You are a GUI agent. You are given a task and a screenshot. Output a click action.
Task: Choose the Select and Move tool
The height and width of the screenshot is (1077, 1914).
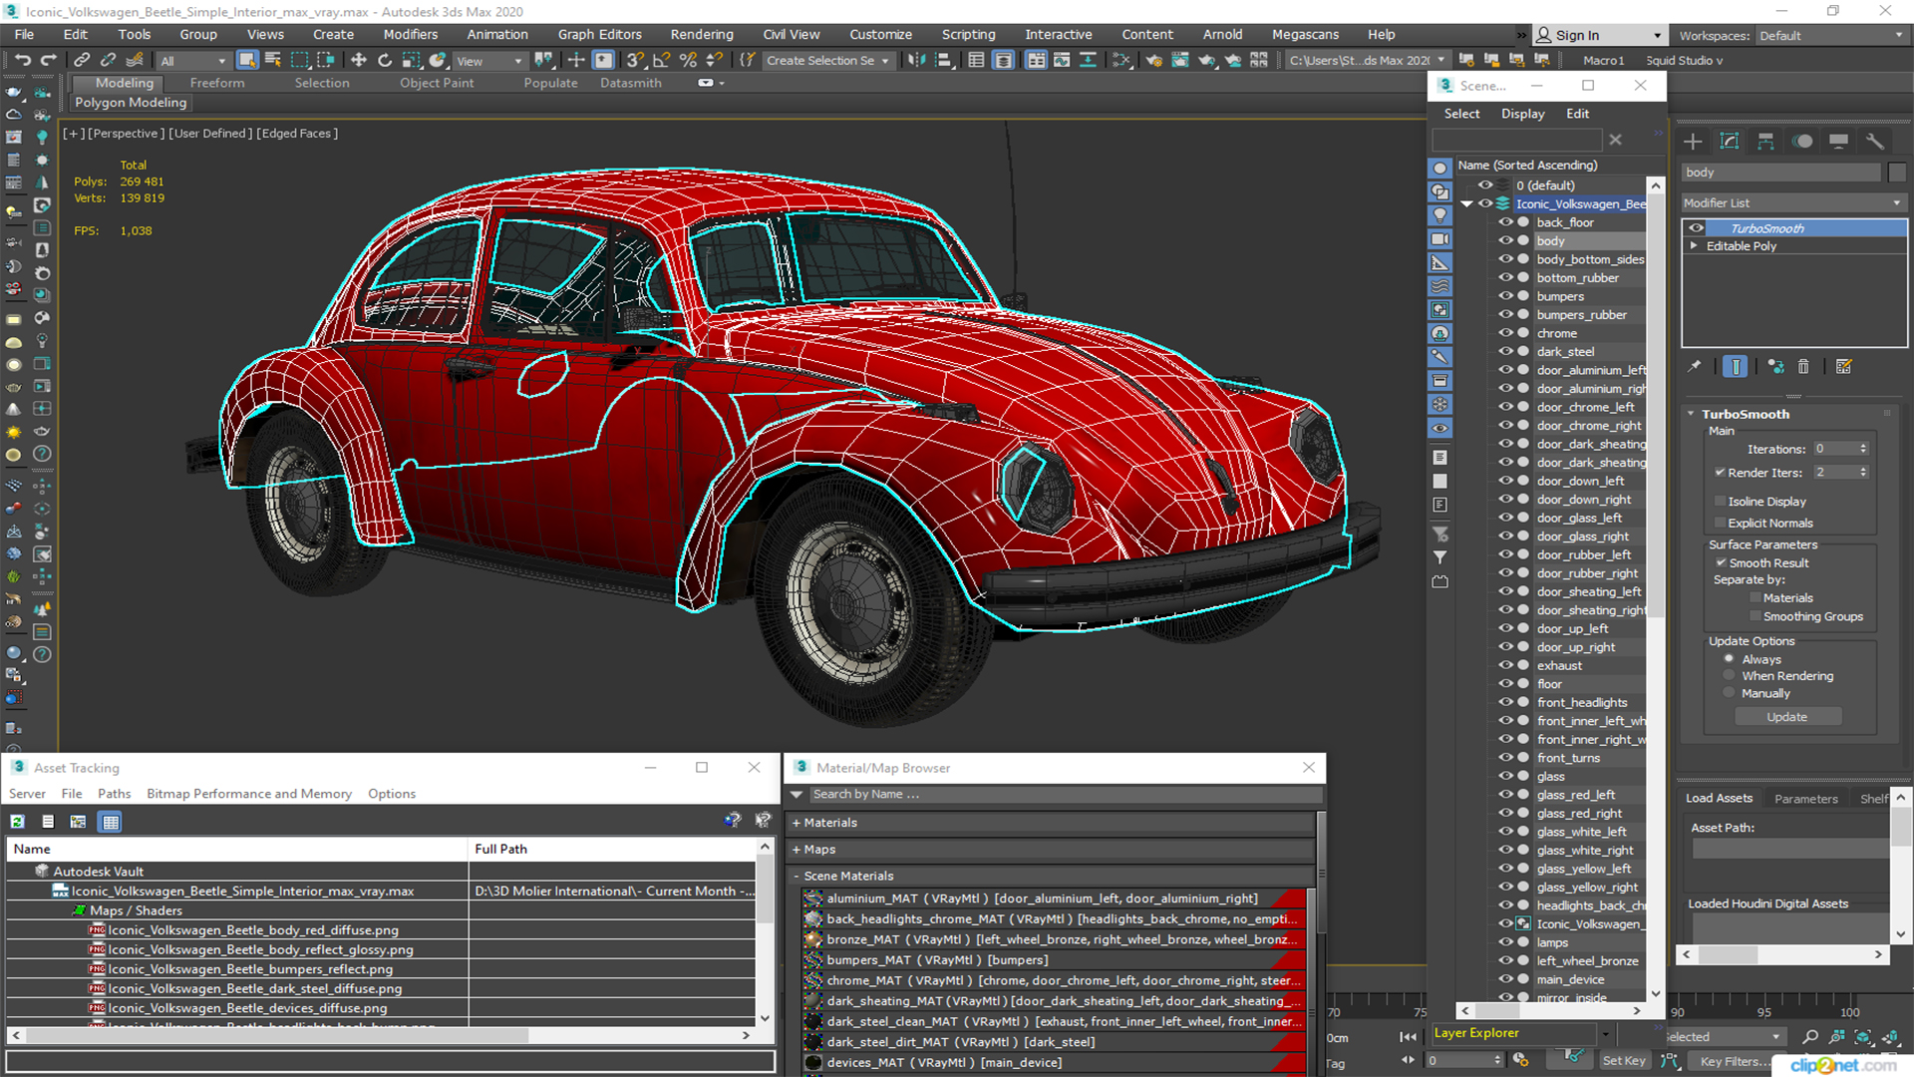359,61
